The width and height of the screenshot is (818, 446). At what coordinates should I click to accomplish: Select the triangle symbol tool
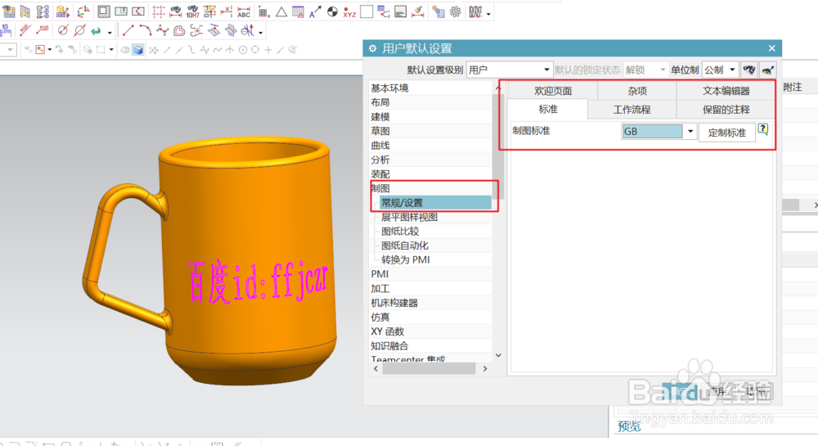(281, 11)
